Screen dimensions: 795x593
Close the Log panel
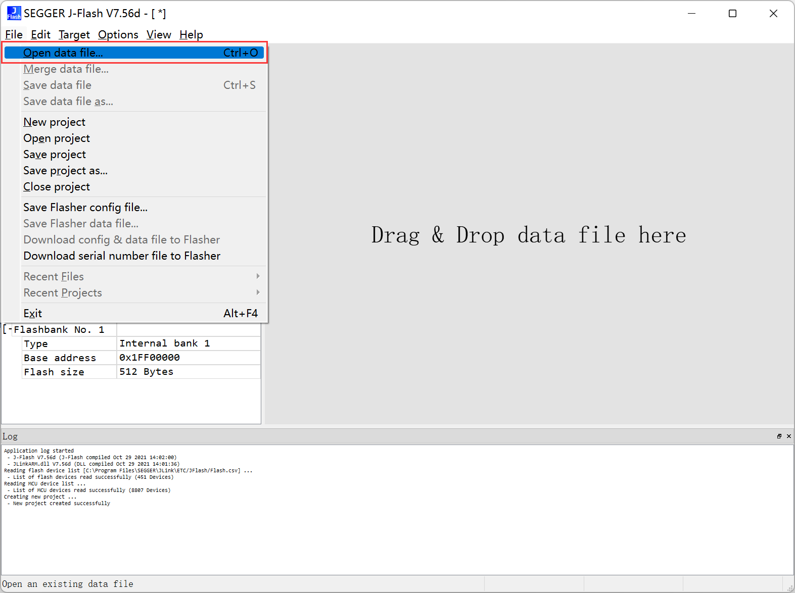point(788,436)
